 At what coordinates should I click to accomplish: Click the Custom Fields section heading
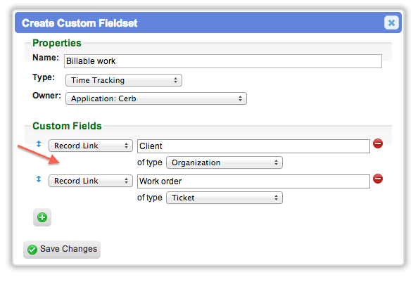point(67,126)
